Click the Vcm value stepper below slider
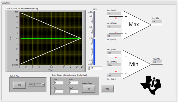This screenshot has height=102, width=178. (x=89, y=68)
